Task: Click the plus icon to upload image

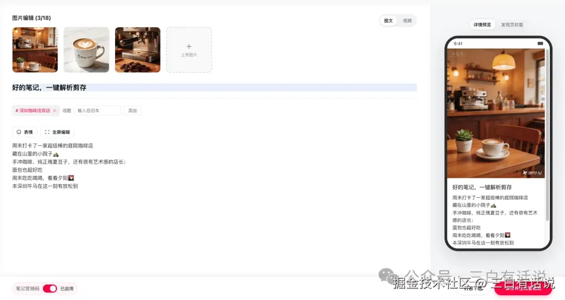Action: pos(189,46)
